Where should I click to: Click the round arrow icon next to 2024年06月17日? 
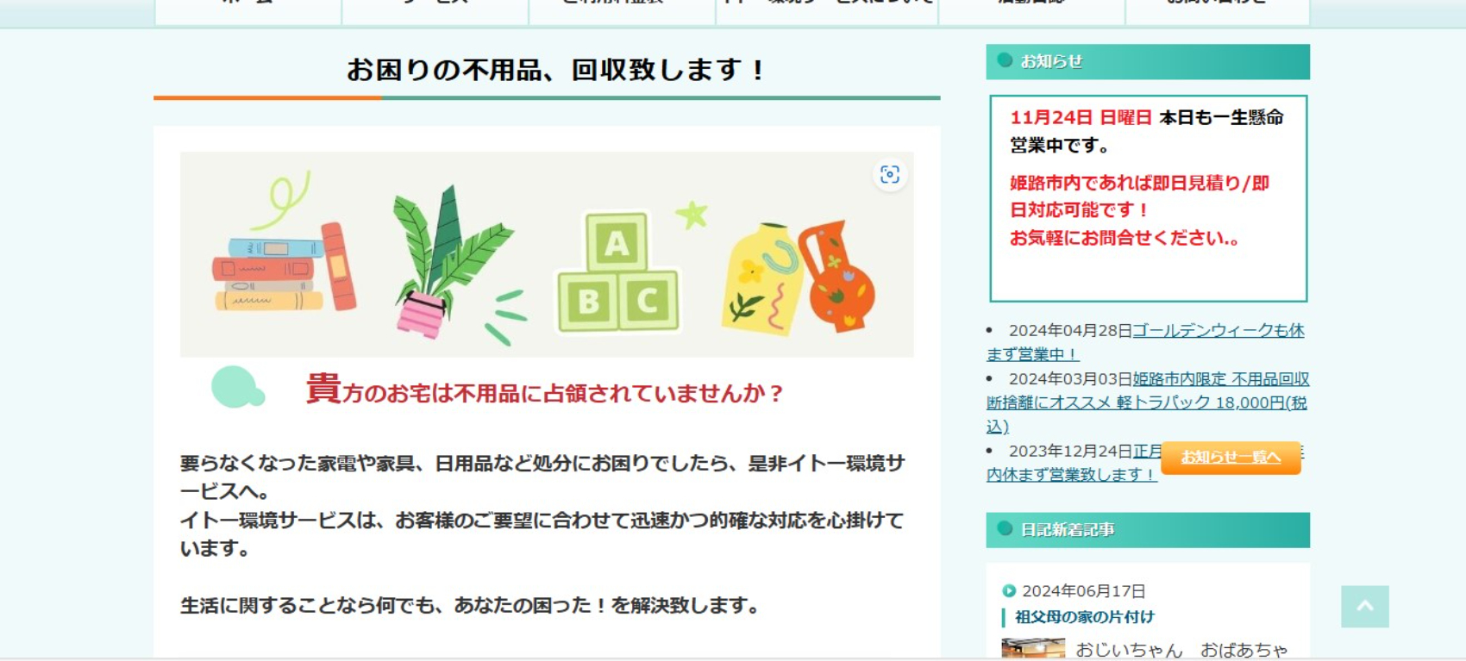coord(1009,591)
